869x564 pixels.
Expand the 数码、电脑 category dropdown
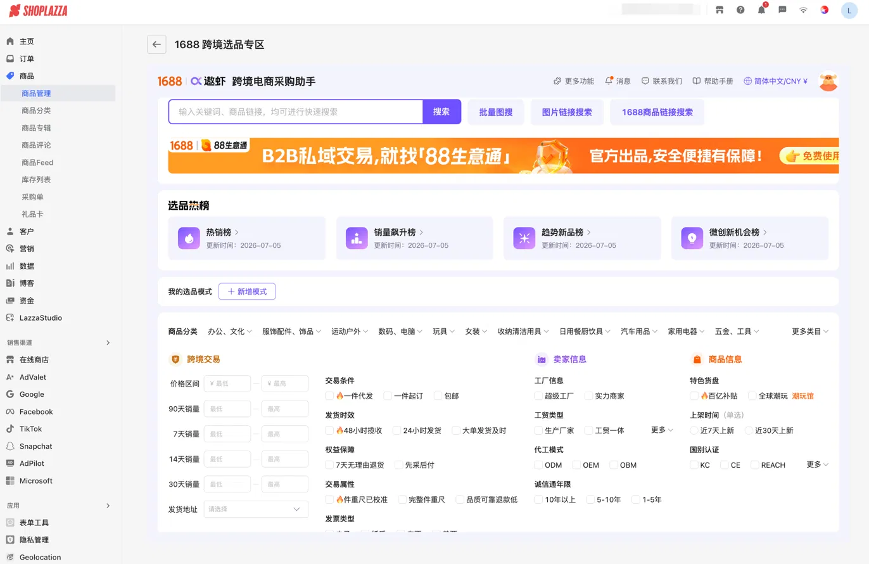coord(401,331)
